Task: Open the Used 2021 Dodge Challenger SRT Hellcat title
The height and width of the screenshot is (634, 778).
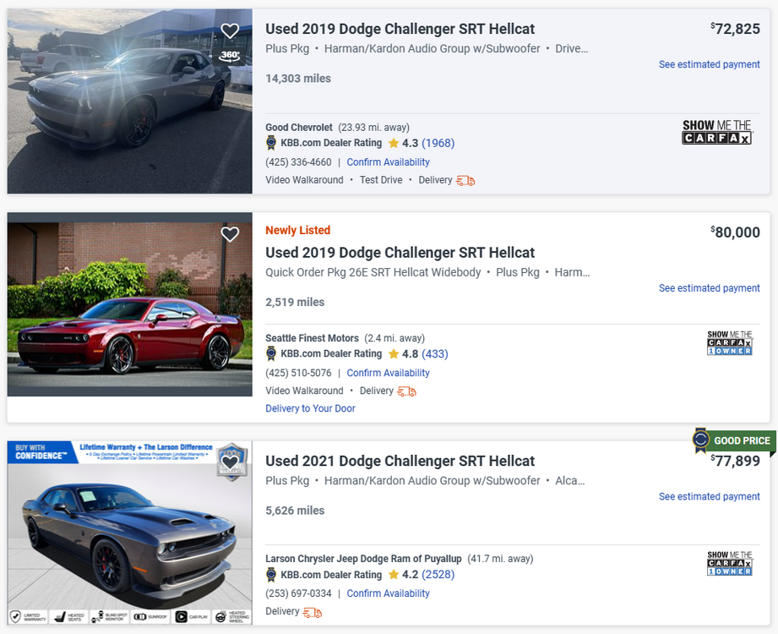Action: pos(400,461)
